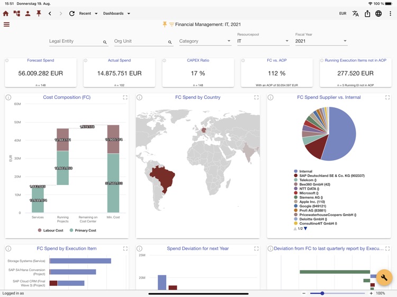Go to previous pie legend page arrow
The height and width of the screenshot is (297, 397).
(x=295, y=228)
